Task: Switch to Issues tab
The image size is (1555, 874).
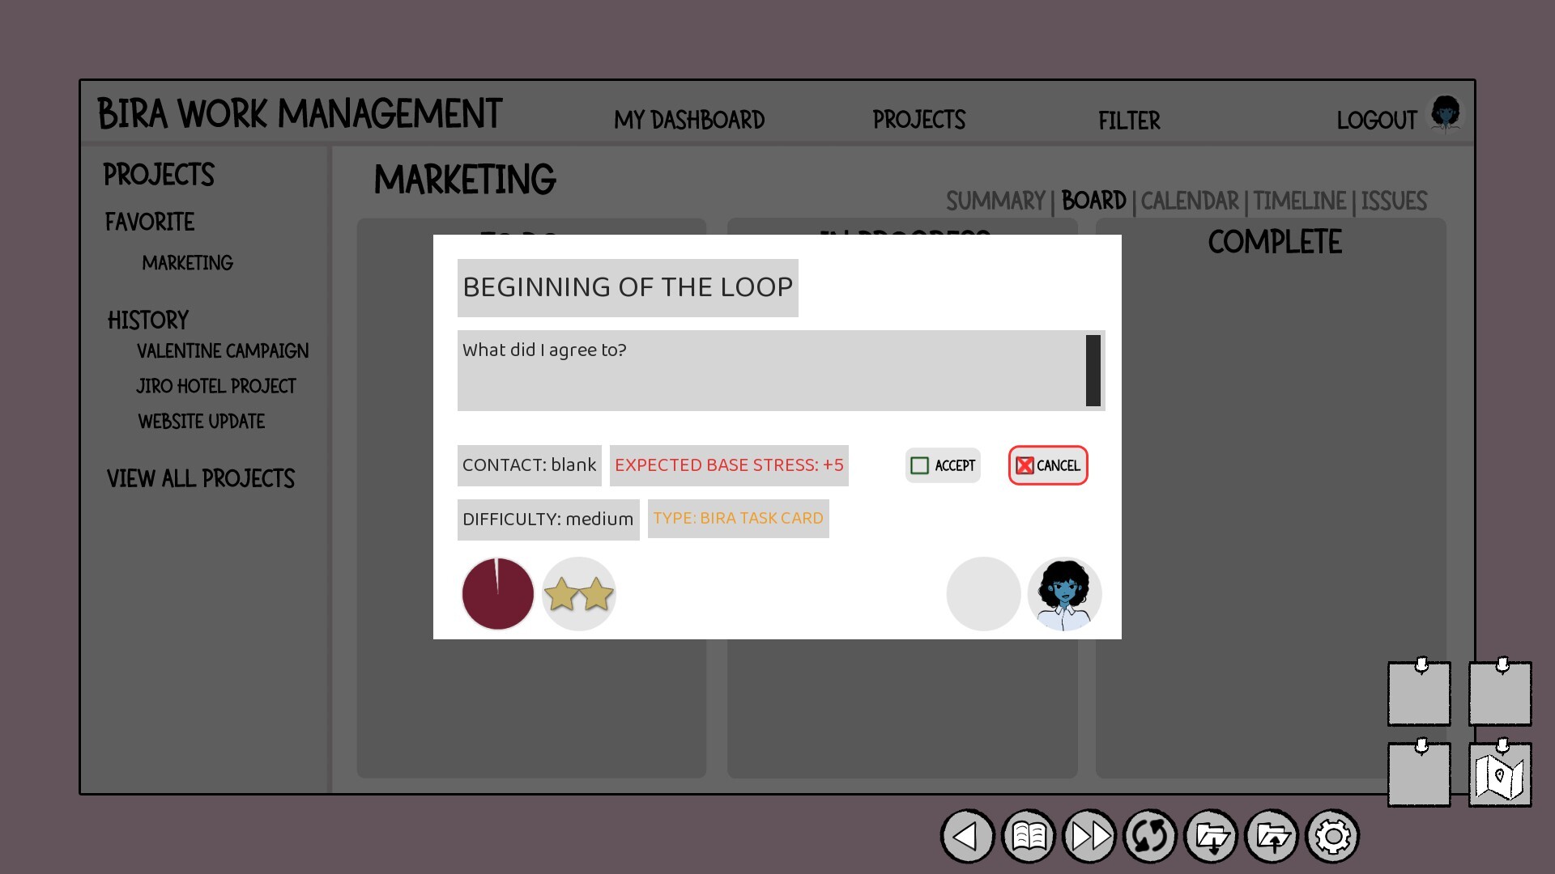Action: (1394, 201)
